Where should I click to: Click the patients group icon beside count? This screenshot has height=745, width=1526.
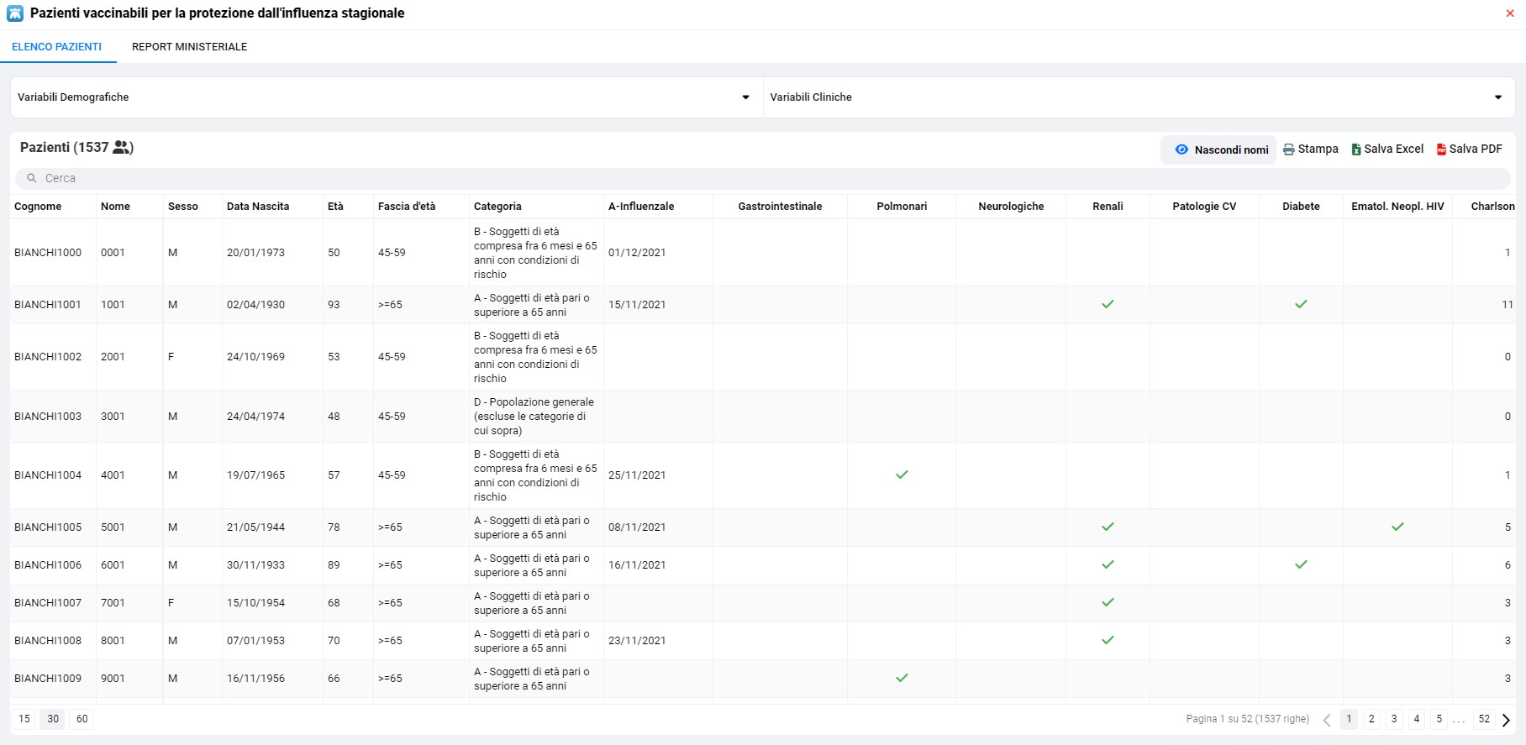click(x=122, y=148)
